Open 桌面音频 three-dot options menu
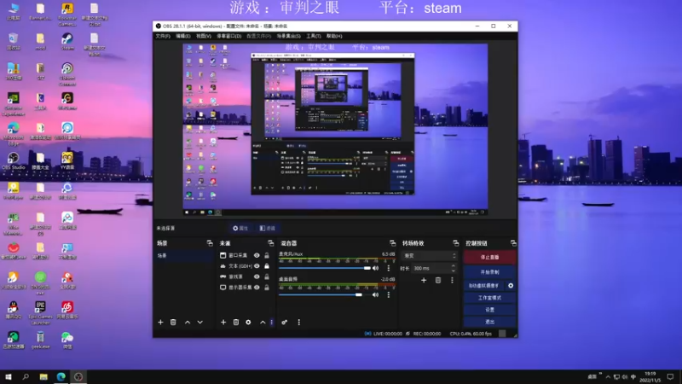 389,294
